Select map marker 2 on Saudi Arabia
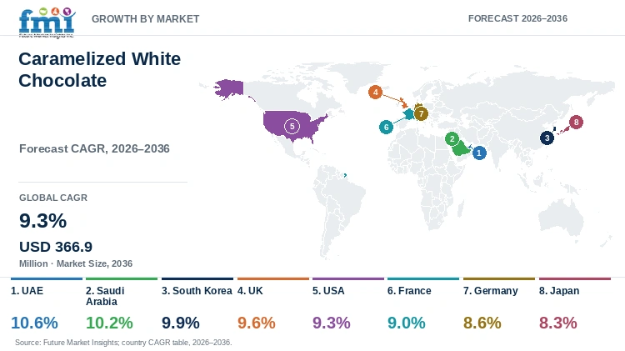Screen dimensions: 625x351 452,139
